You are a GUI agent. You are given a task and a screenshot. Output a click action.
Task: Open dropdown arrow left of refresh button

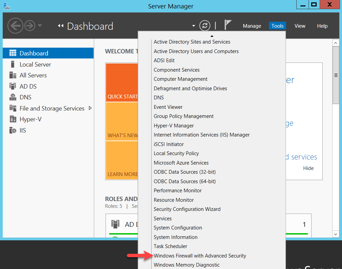(x=193, y=26)
